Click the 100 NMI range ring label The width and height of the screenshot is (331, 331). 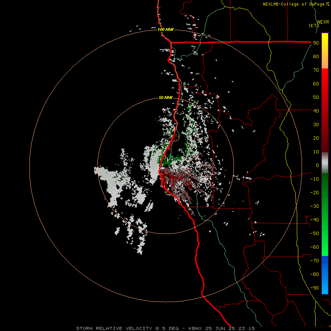click(165, 29)
